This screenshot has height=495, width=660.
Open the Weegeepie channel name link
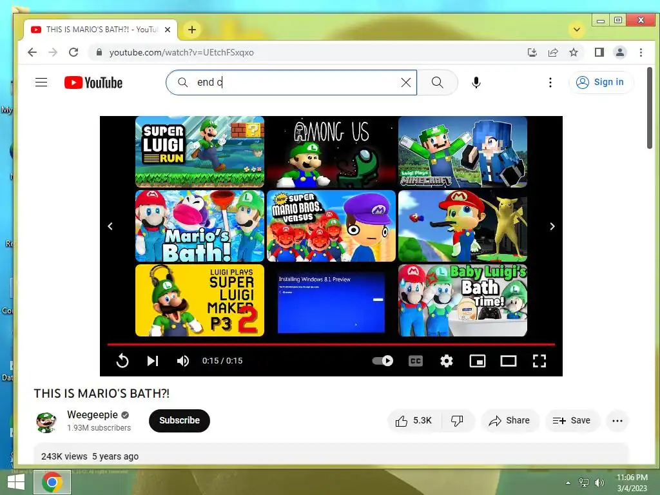point(93,414)
